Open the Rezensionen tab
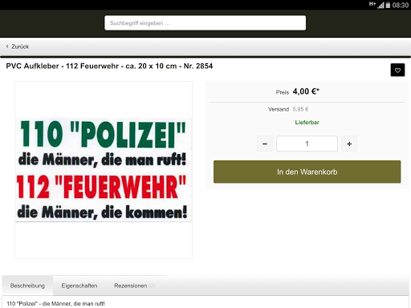The width and height of the screenshot is (411, 308). [135, 286]
